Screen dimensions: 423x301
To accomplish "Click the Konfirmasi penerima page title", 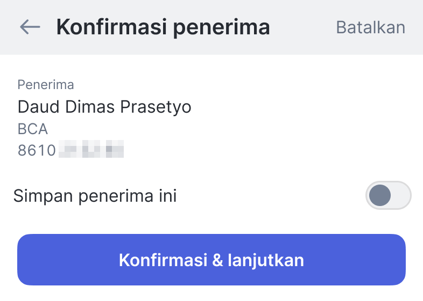I will [163, 27].
